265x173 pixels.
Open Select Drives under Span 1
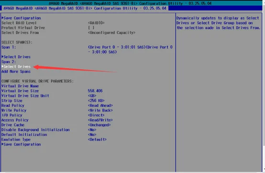coord(16,57)
